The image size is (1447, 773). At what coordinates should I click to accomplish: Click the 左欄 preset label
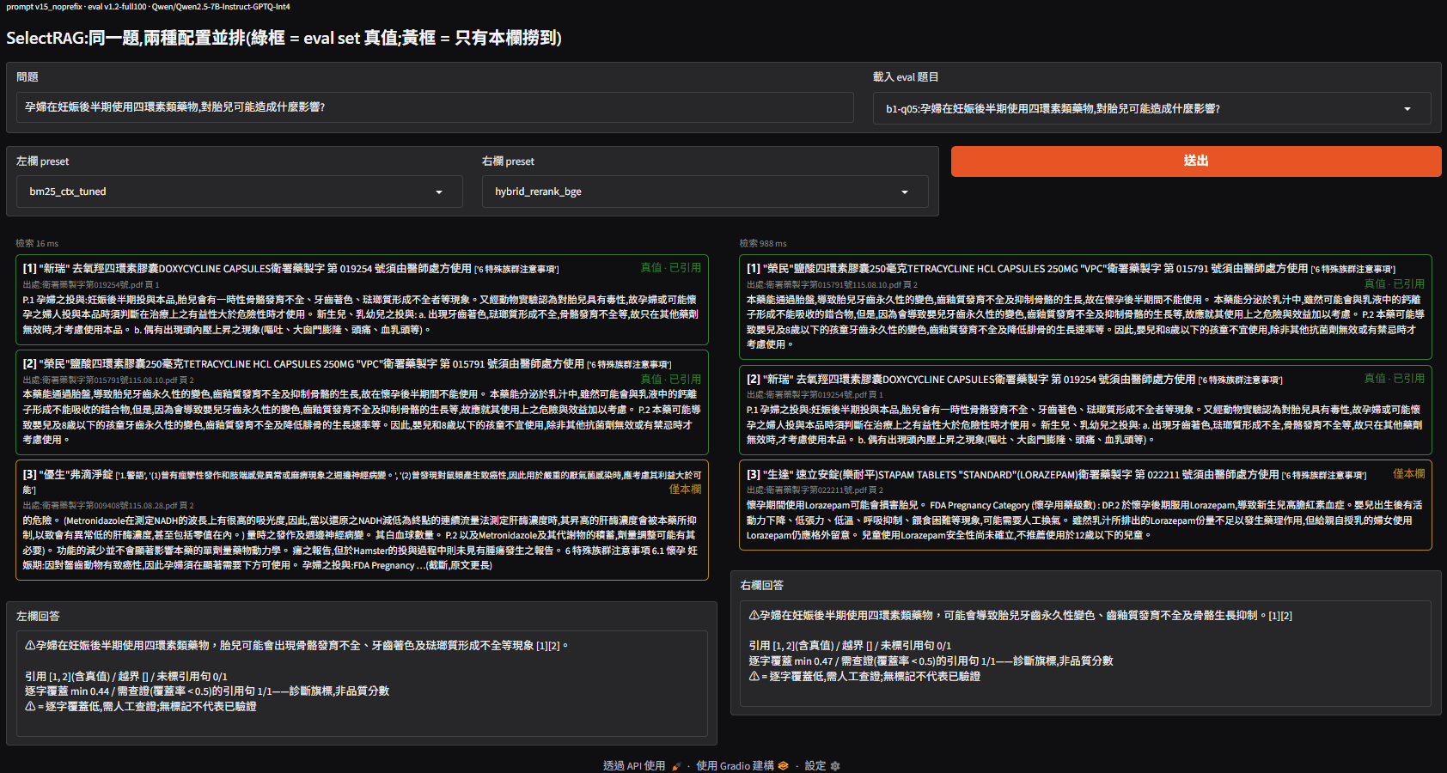[x=42, y=161]
